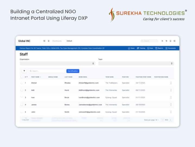Open the Reports menu item
This screenshot has height=147, width=195.
coord(159,48)
